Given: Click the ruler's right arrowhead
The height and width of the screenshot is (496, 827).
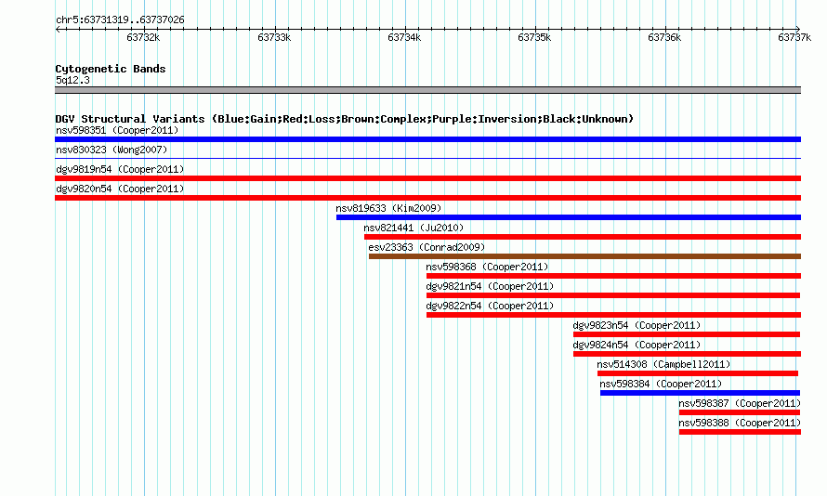Looking at the screenshot, I should pos(798,29).
